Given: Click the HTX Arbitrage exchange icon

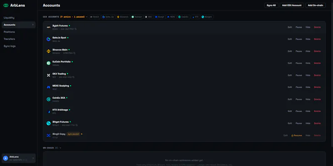Looking at the screenshot, I should (x=48, y=111).
